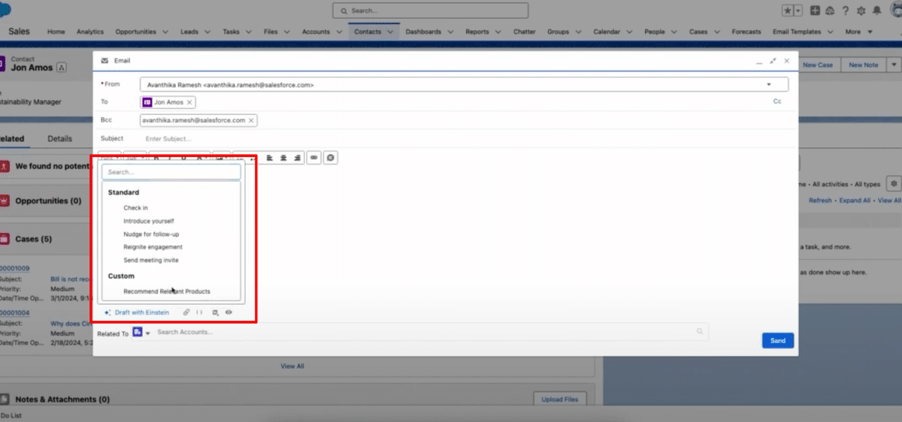Expand the Reports tab chevron
Image resolution: width=902 pixels, height=422 pixels.
[x=497, y=32]
